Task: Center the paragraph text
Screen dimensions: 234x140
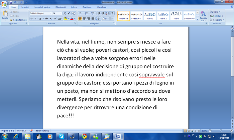Action: (x=84, y=19)
